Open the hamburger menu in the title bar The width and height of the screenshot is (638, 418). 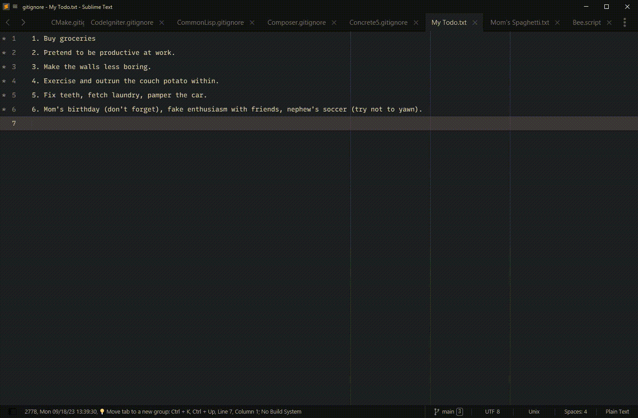(15, 7)
